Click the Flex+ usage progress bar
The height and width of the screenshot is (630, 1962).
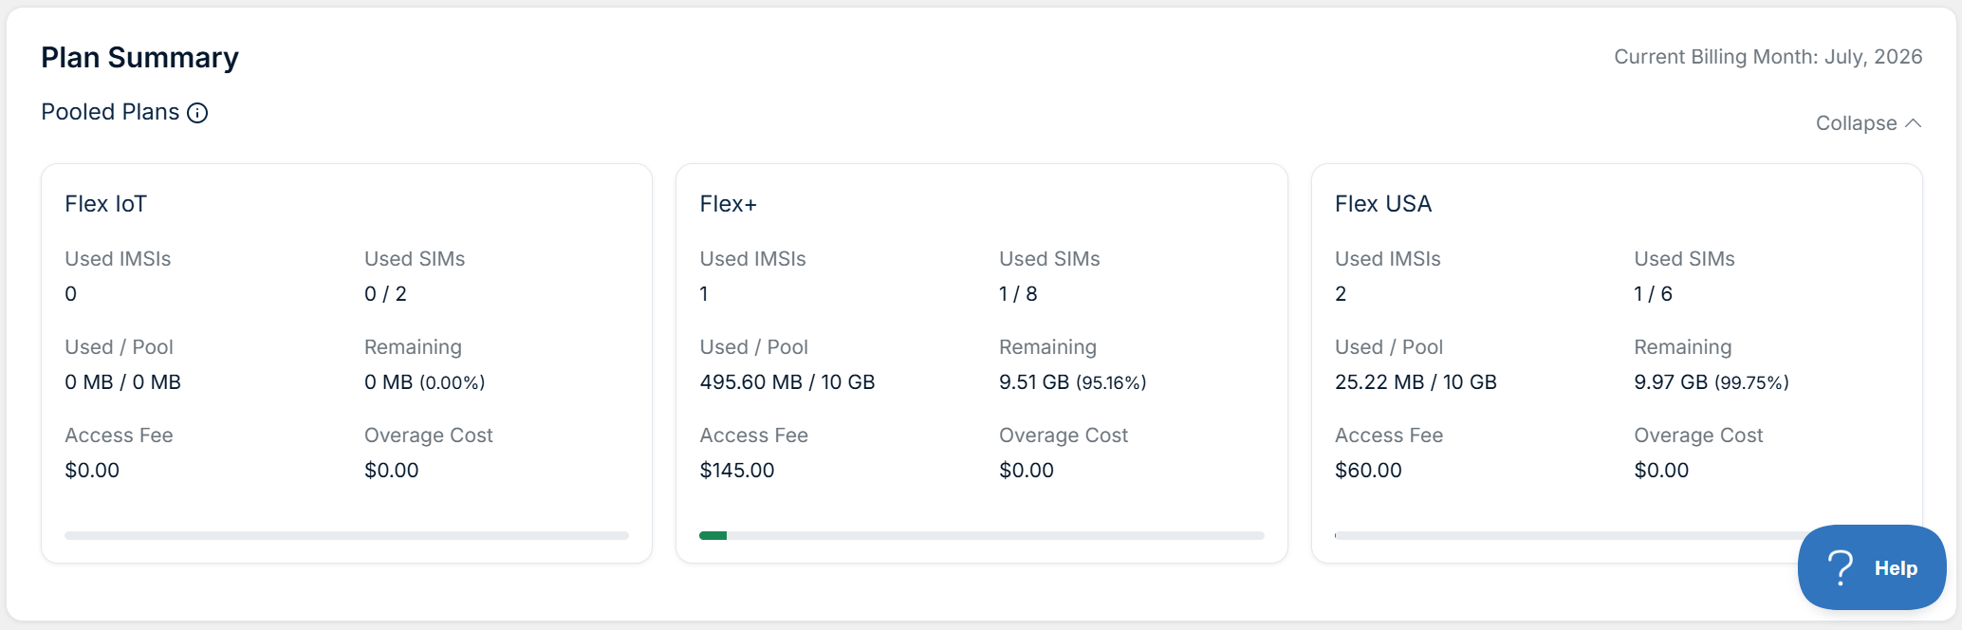(x=981, y=536)
